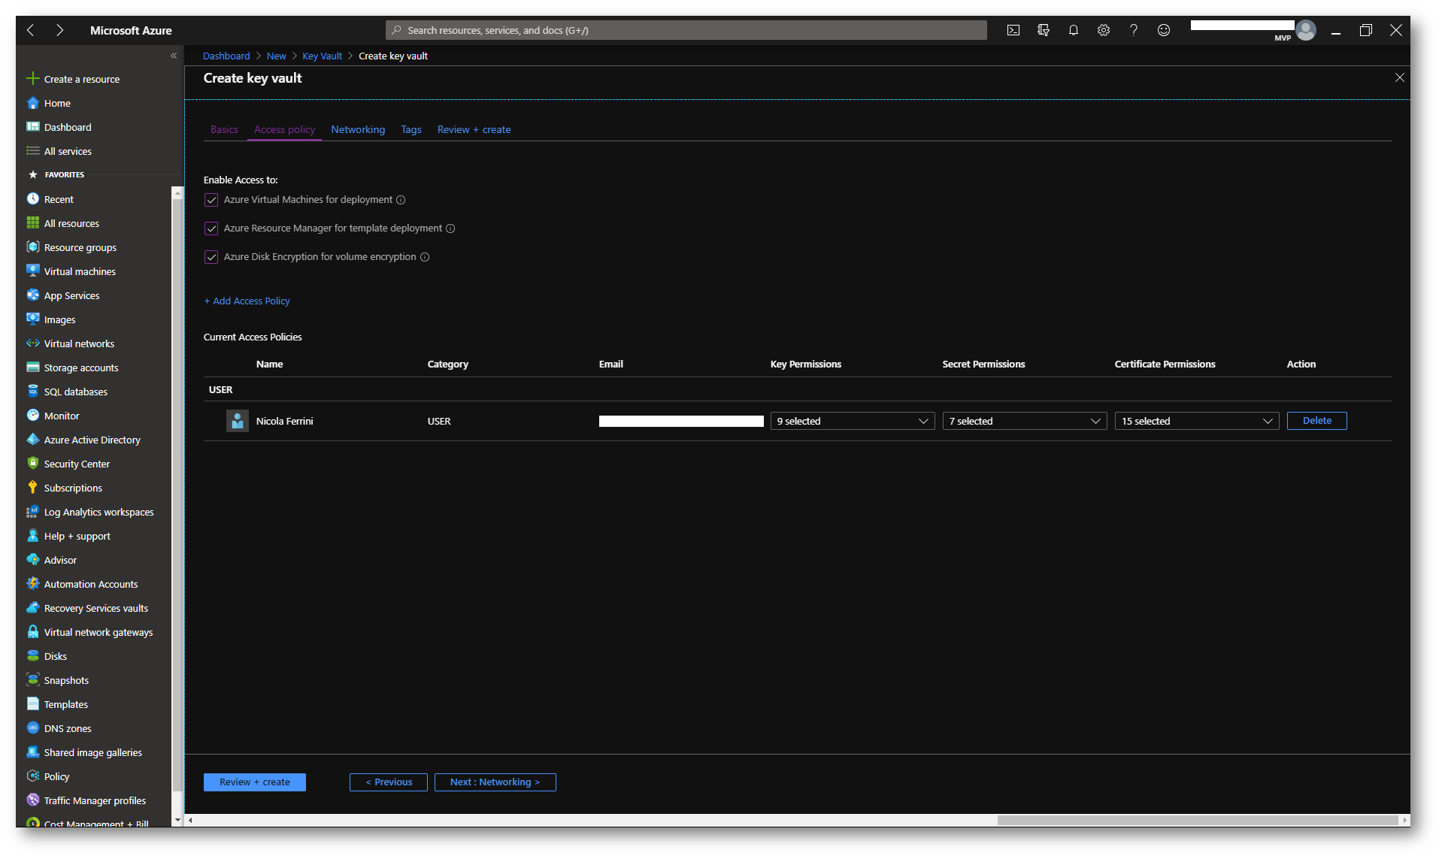Click the info icon next to Azure Disk Encryption
Image resolution: width=1442 pixels, height=859 pixels.
[425, 257]
